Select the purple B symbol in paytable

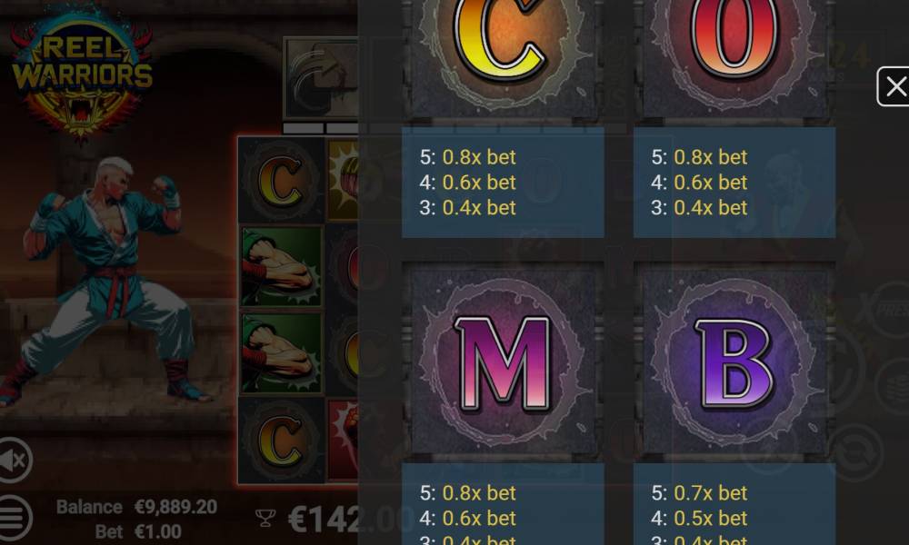click(734, 362)
